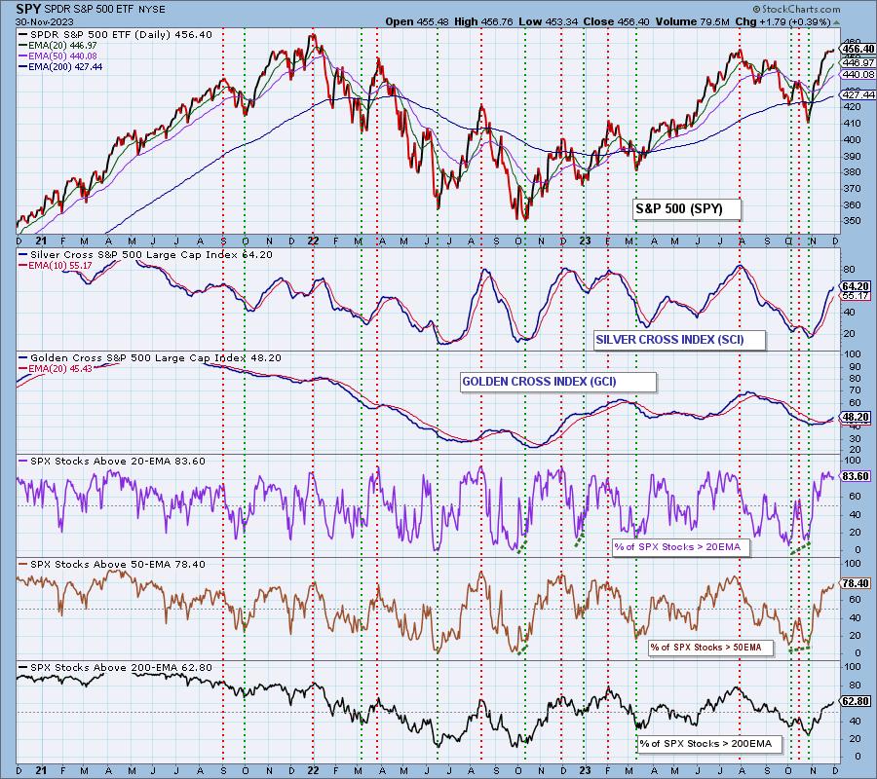This screenshot has width=877, height=779.
Task: Select the EMA(200) 427.44 legend entry
Action: (x=60, y=66)
